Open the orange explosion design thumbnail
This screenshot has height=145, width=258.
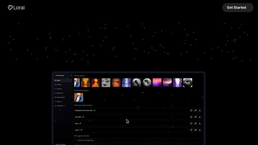(x=96, y=83)
